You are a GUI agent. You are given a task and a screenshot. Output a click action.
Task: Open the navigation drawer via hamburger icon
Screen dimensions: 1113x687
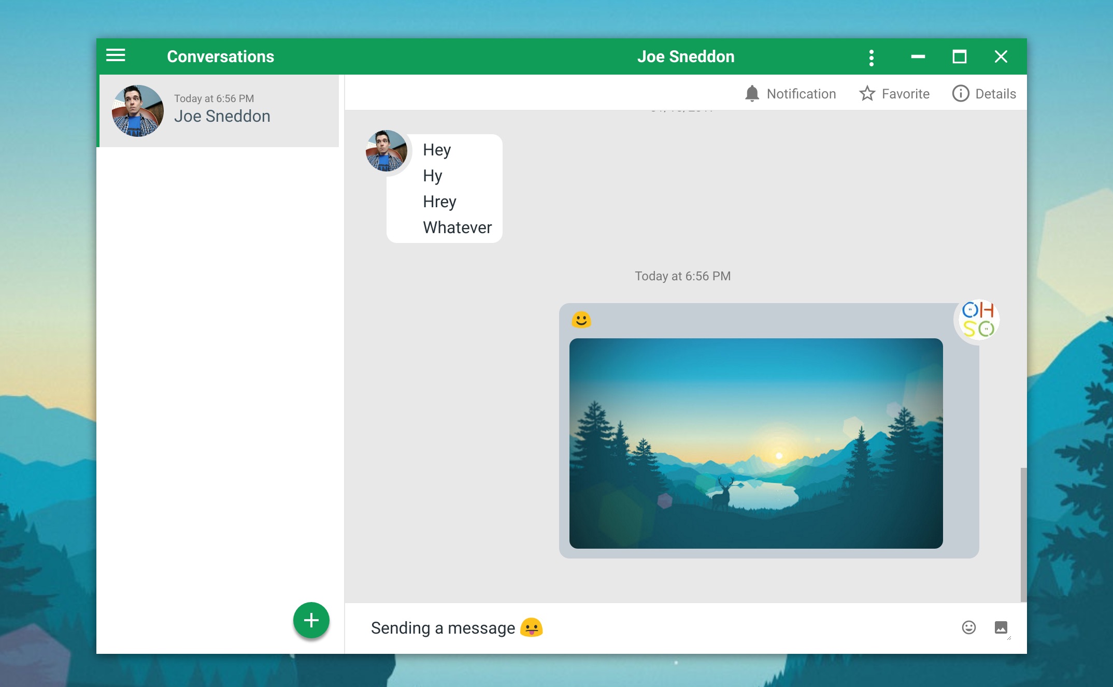point(116,55)
